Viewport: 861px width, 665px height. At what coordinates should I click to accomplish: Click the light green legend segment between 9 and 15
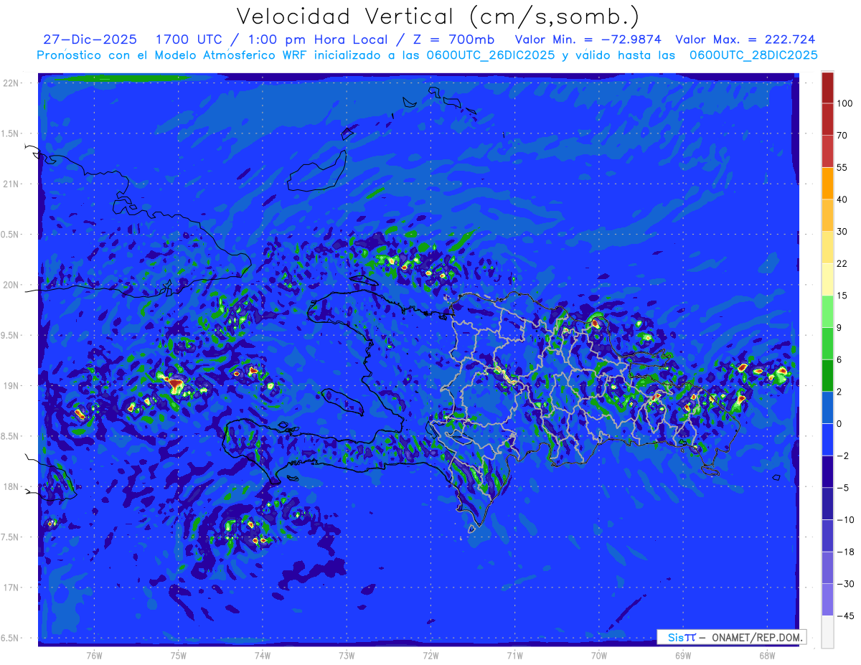tap(827, 311)
